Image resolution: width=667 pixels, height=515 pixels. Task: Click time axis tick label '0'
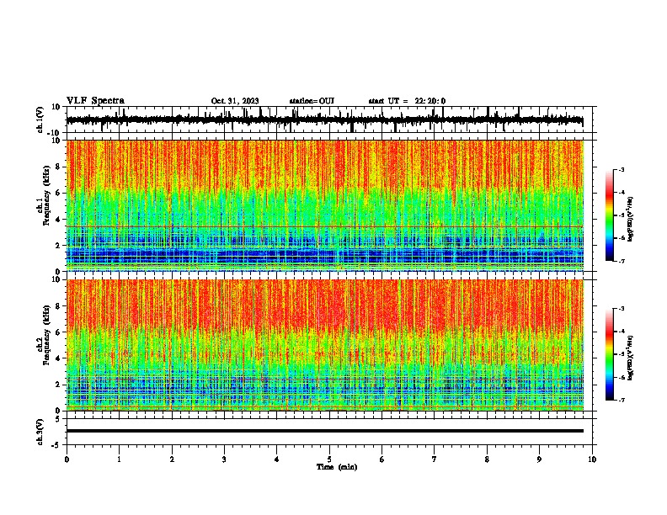point(67,459)
